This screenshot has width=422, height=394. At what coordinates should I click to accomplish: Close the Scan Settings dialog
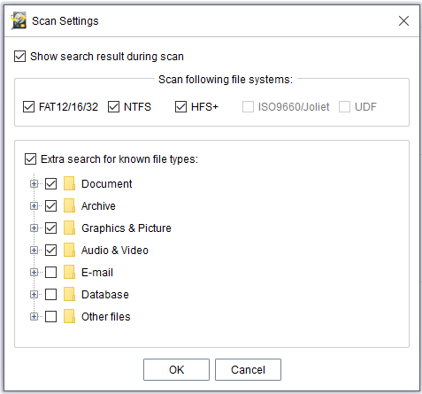[403, 20]
